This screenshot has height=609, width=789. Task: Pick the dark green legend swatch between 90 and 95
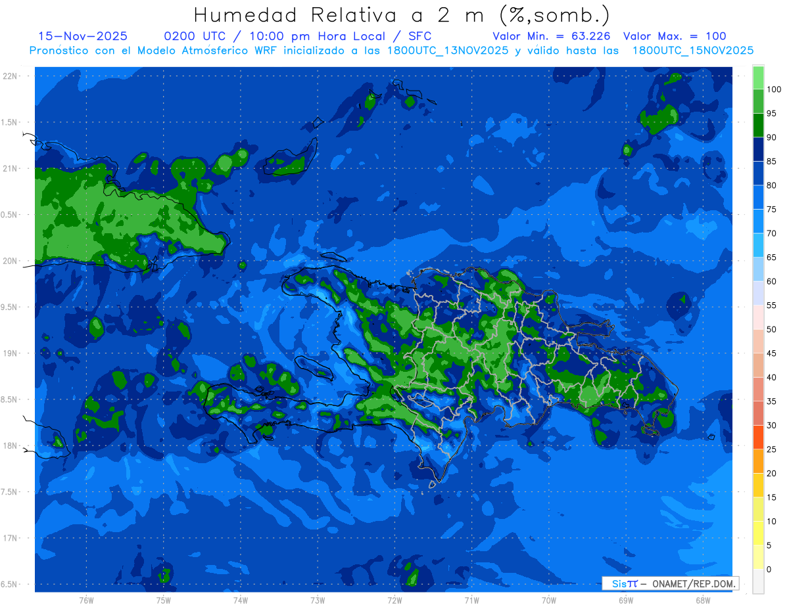point(758,125)
